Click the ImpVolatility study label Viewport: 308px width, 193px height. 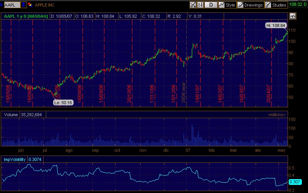[x=15, y=159]
